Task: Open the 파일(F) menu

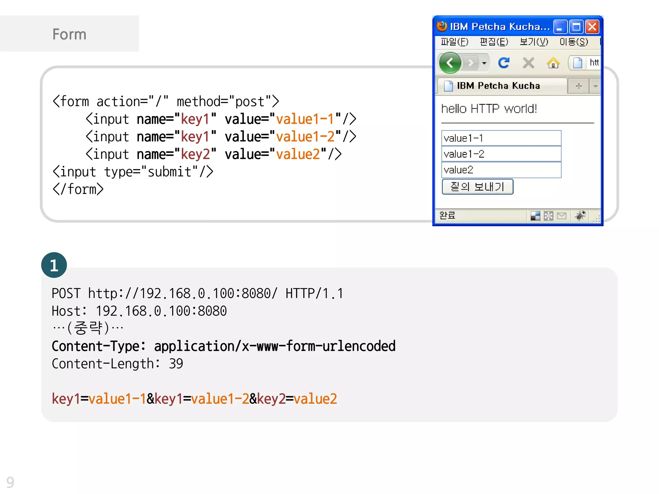Action: click(x=454, y=42)
